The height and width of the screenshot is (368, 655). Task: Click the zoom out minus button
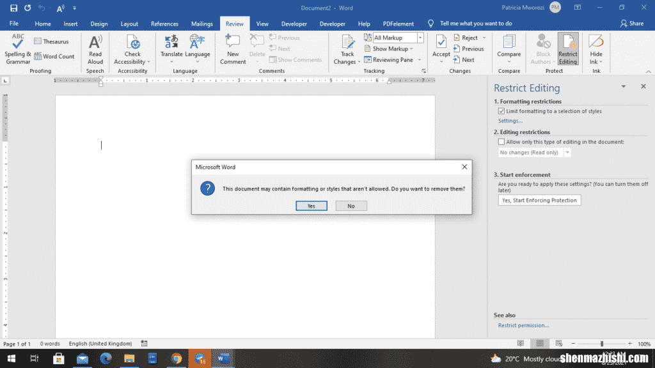click(x=573, y=343)
